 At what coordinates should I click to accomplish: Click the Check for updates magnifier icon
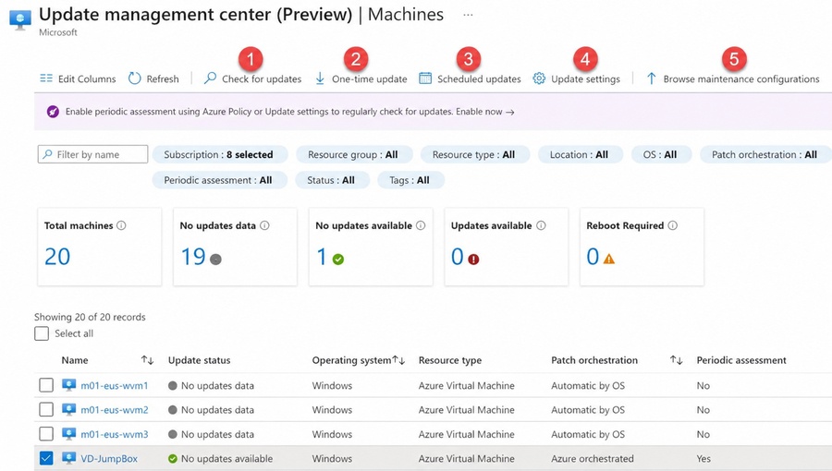click(x=210, y=78)
